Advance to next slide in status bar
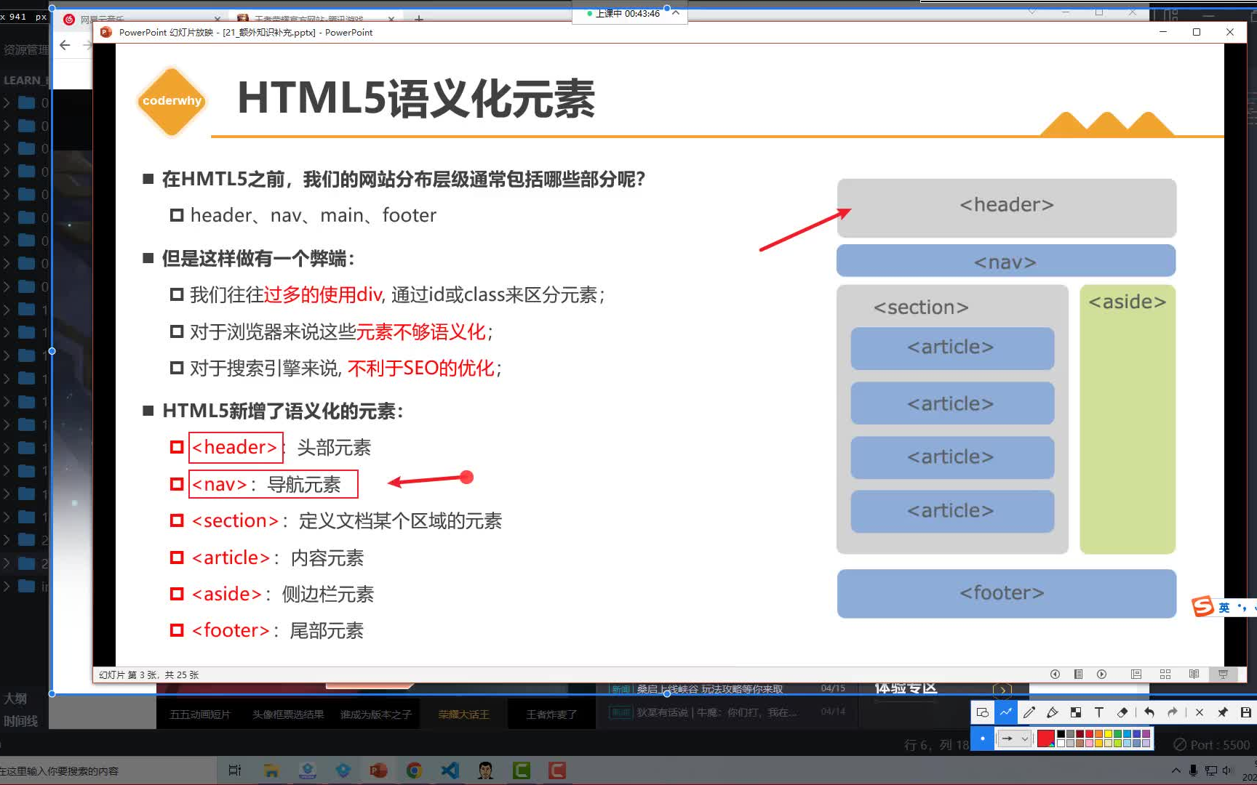1257x785 pixels. [1101, 675]
